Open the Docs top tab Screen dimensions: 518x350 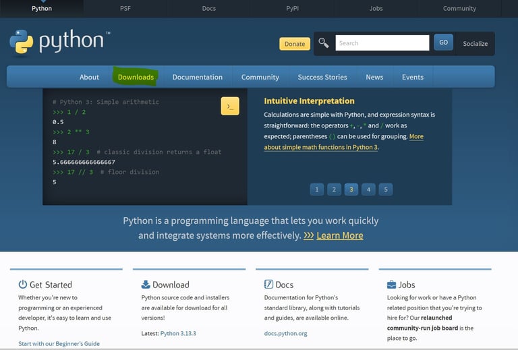pyautogui.click(x=209, y=8)
